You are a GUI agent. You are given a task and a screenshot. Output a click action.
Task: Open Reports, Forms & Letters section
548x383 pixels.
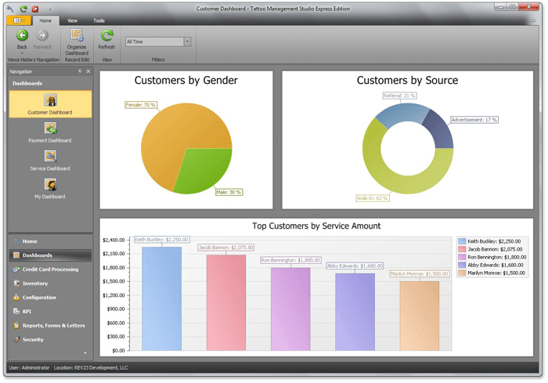pos(53,326)
